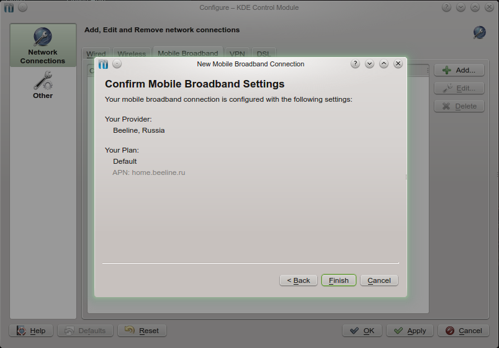
Task: Switch to the Wireless tab
Action: [132, 53]
